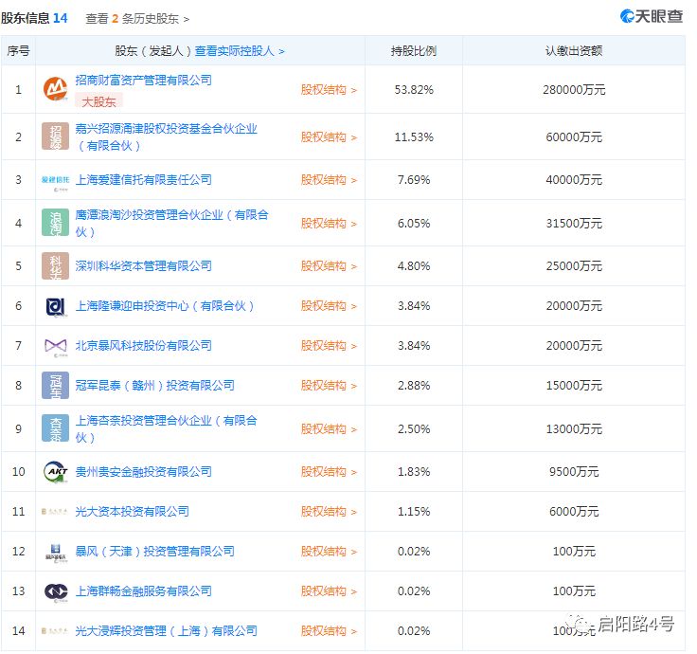697x654 pixels.
Task: Click the 冠军昆泰 logo tile
Action: pyautogui.click(x=55, y=385)
